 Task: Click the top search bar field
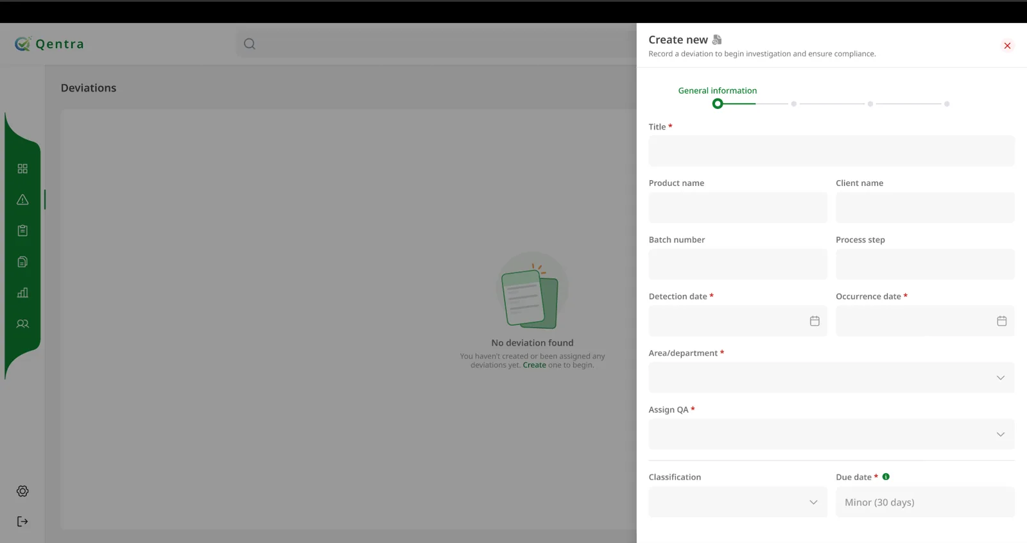436,44
